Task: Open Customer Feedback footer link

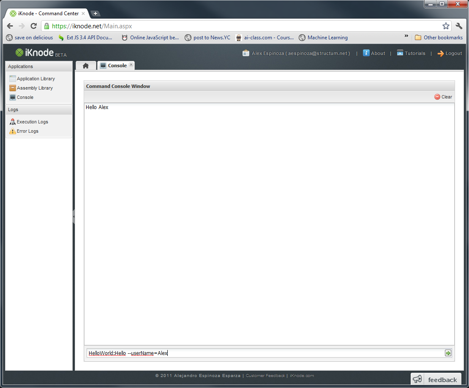Action: (265, 375)
